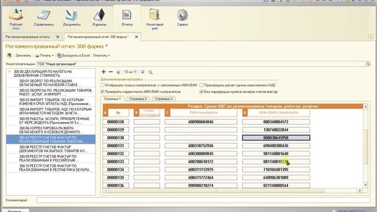Open the Сервис gear section
377x212 pixels.
(183, 18)
